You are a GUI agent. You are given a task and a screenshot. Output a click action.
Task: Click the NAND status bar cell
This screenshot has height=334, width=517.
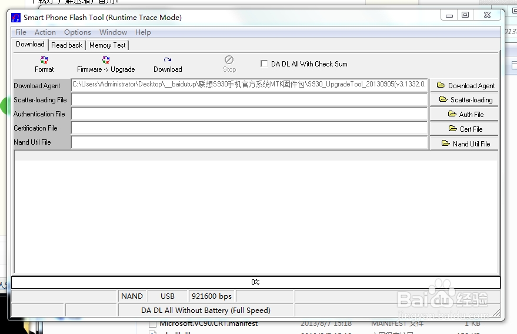point(132,296)
